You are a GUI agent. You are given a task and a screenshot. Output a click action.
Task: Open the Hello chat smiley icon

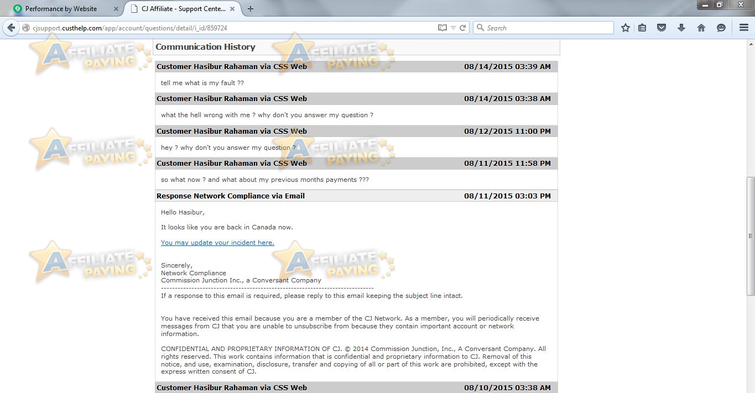[721, 28]
